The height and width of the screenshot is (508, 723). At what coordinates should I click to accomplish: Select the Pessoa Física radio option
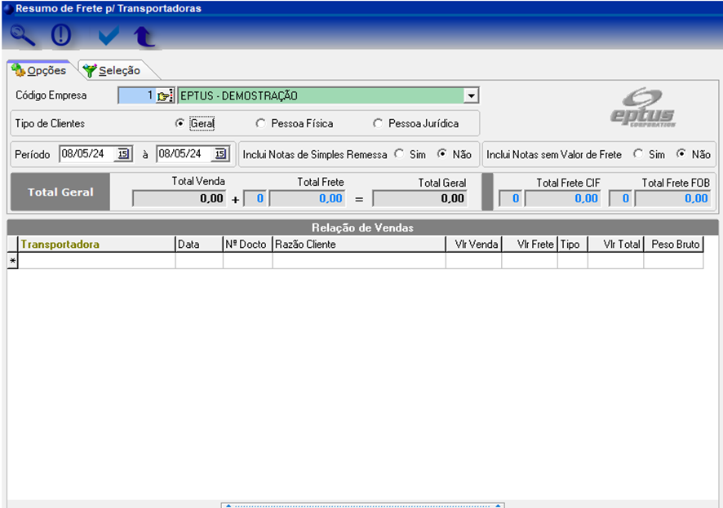point(260,124)
